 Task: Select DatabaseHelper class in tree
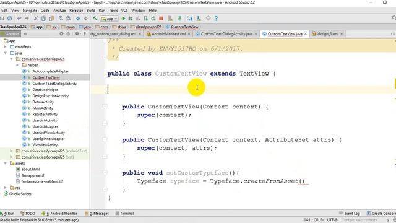point(45,90)
